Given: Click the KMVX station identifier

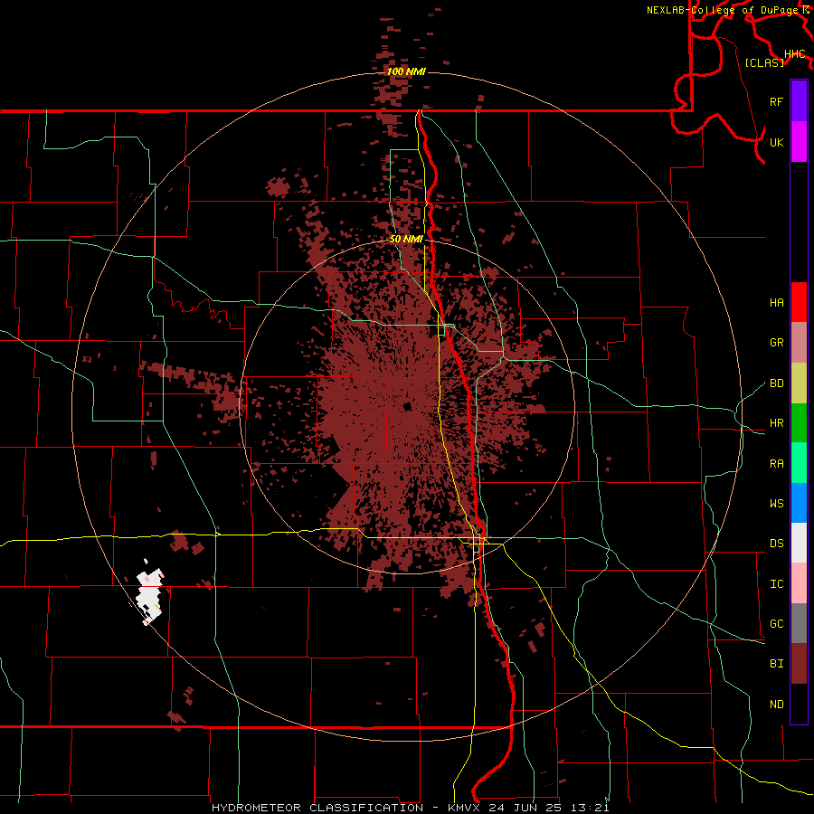Looking at the screenshot, I should pyautogui.click(x=467, y=808).
